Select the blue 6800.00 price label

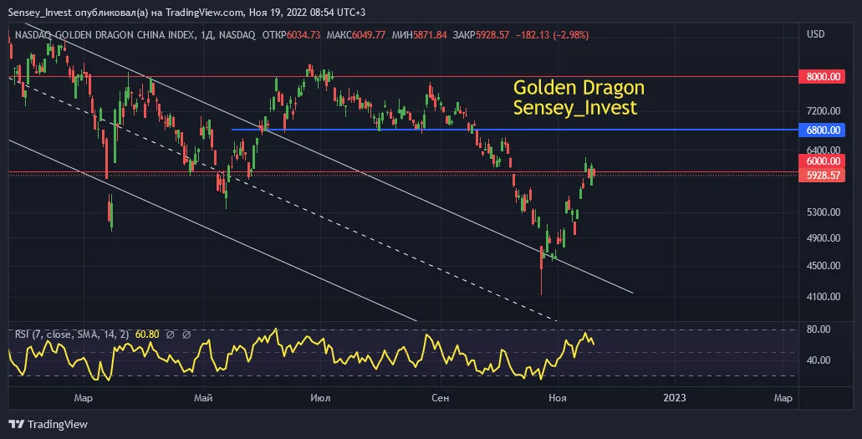822,130
